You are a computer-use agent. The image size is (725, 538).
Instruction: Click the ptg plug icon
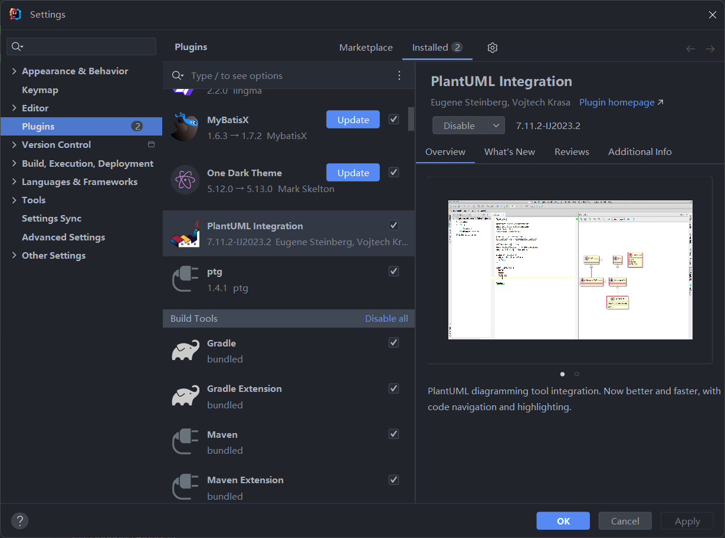click(x=185, y=279)
